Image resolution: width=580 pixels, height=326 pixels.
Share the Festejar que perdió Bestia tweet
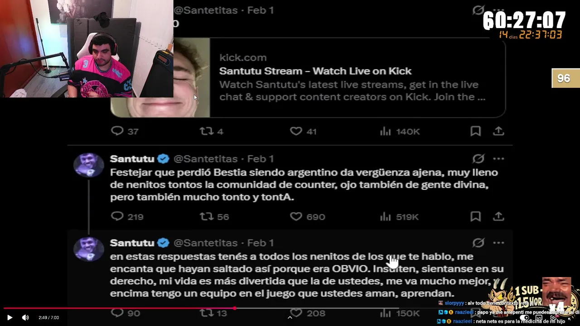[498, 216]
